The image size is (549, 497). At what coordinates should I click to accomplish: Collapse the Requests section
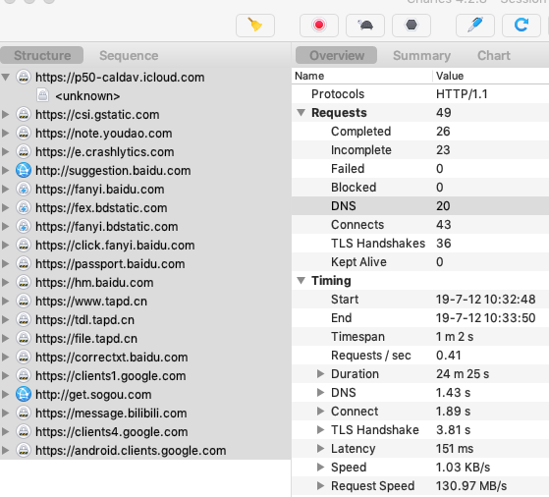pyautogui.click(x=302, y=112)
